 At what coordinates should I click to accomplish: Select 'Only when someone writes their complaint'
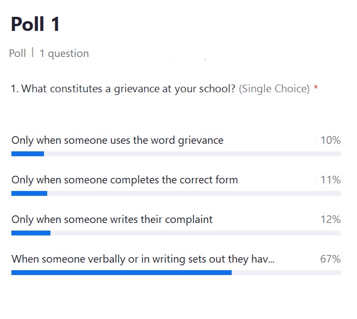click(112, 220)
